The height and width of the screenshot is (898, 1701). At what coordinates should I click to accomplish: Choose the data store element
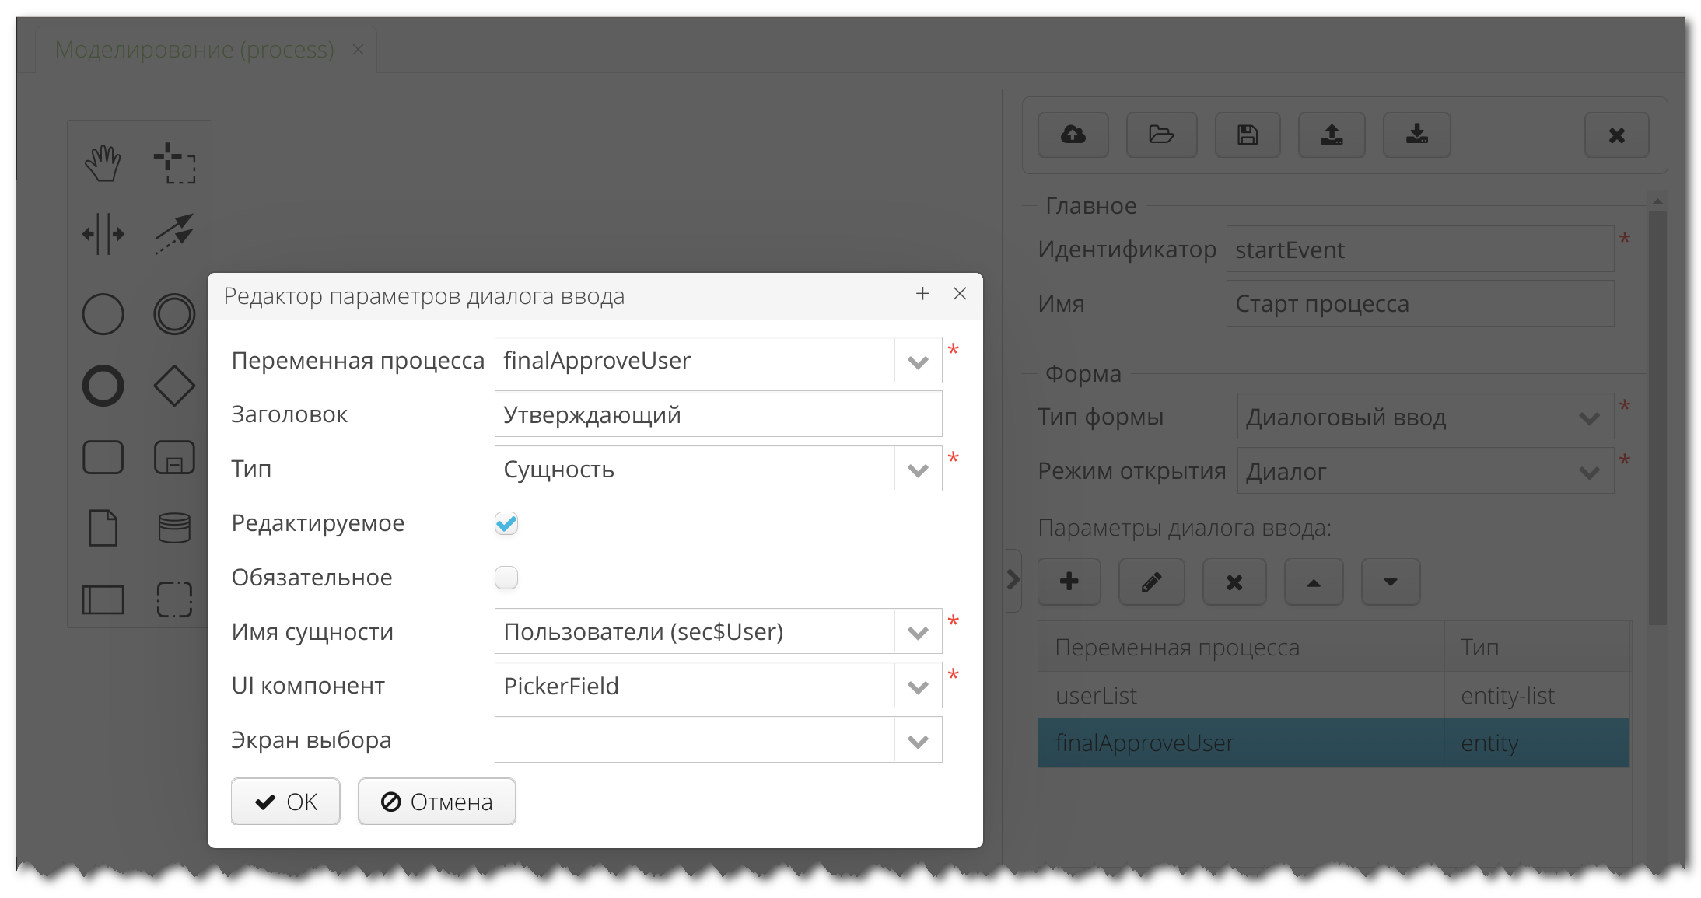(174, 528)
